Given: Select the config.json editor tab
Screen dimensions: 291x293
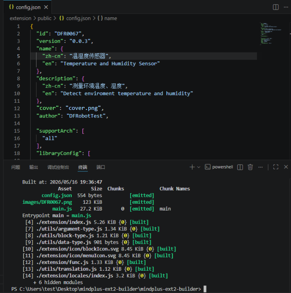Looking at the screenshot, I should (x=27, y=7).
